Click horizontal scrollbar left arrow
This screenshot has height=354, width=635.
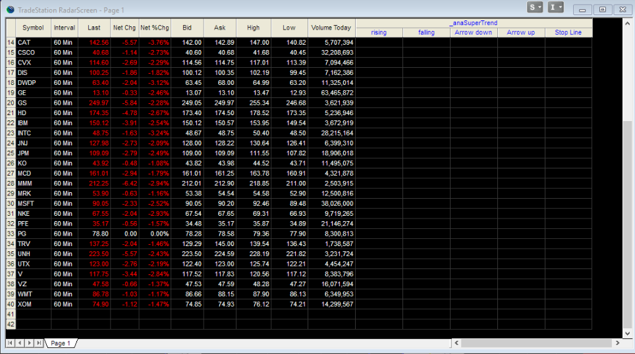tap(456, 343)
